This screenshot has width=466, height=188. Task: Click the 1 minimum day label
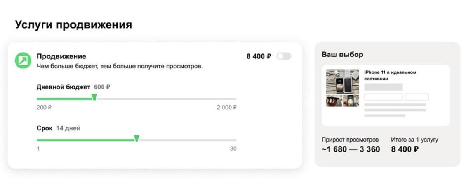[38, 149]
